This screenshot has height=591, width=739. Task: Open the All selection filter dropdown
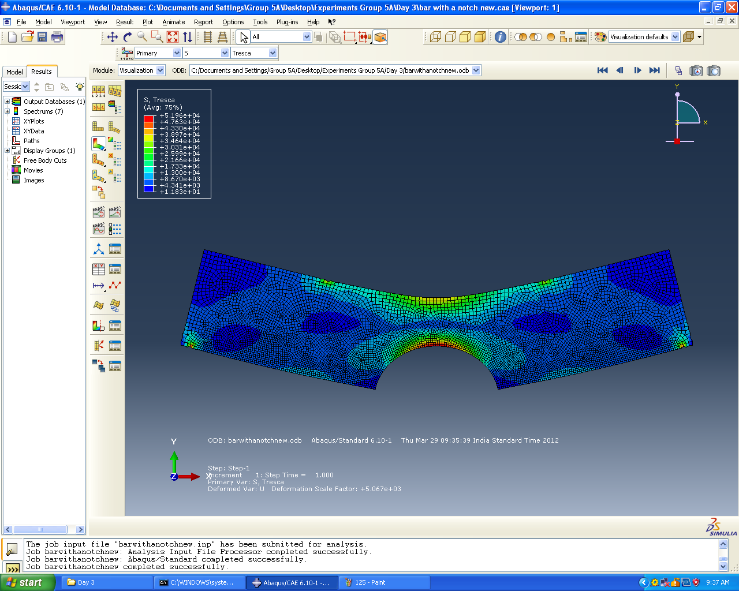point(307,37)
